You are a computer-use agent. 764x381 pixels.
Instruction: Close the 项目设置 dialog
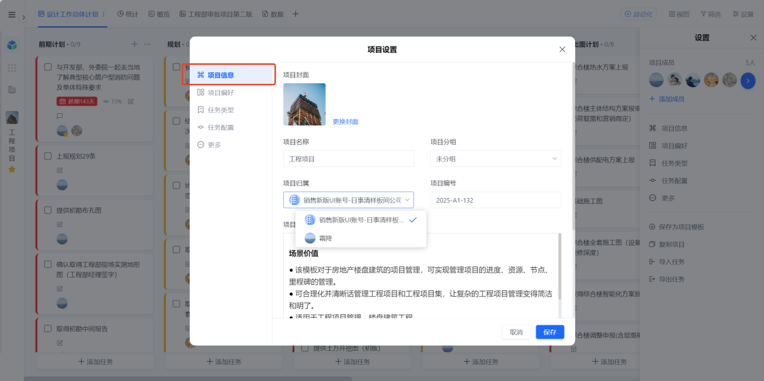(562, 49)
